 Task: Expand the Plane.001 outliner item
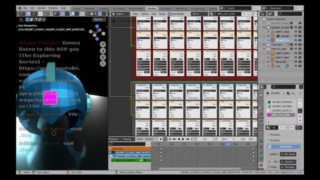[x=268, y=61]
